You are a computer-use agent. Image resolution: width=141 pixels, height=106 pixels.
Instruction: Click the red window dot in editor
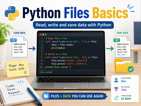click(x=41, y=34)
